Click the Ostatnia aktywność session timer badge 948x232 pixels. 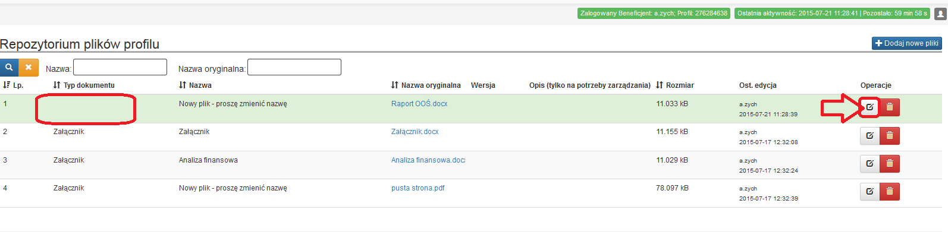point(832,13)
